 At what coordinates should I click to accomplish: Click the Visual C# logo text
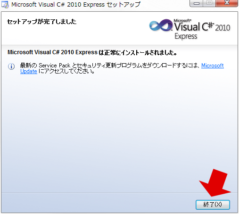click(194, 26)
